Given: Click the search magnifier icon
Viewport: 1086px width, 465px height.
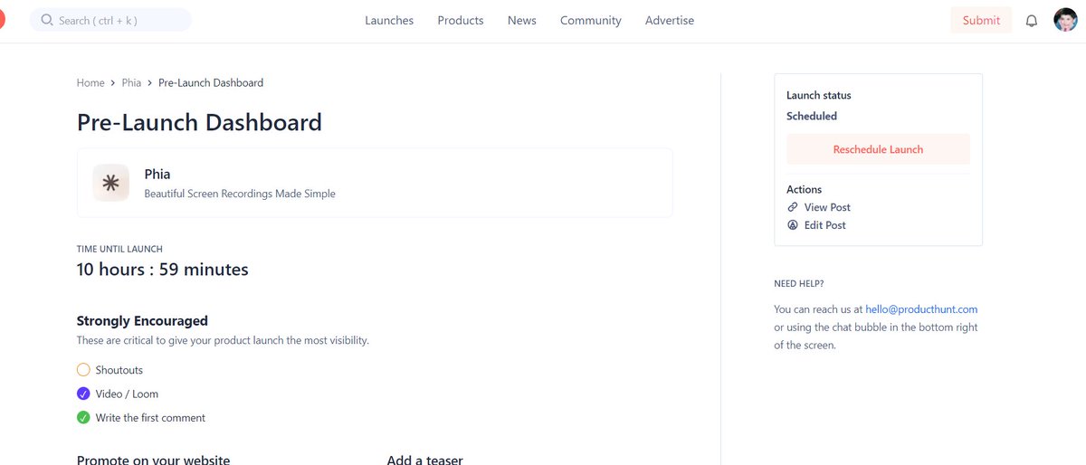Looking at the screenshot, I should pyautogui.click(x=47, y=20).
